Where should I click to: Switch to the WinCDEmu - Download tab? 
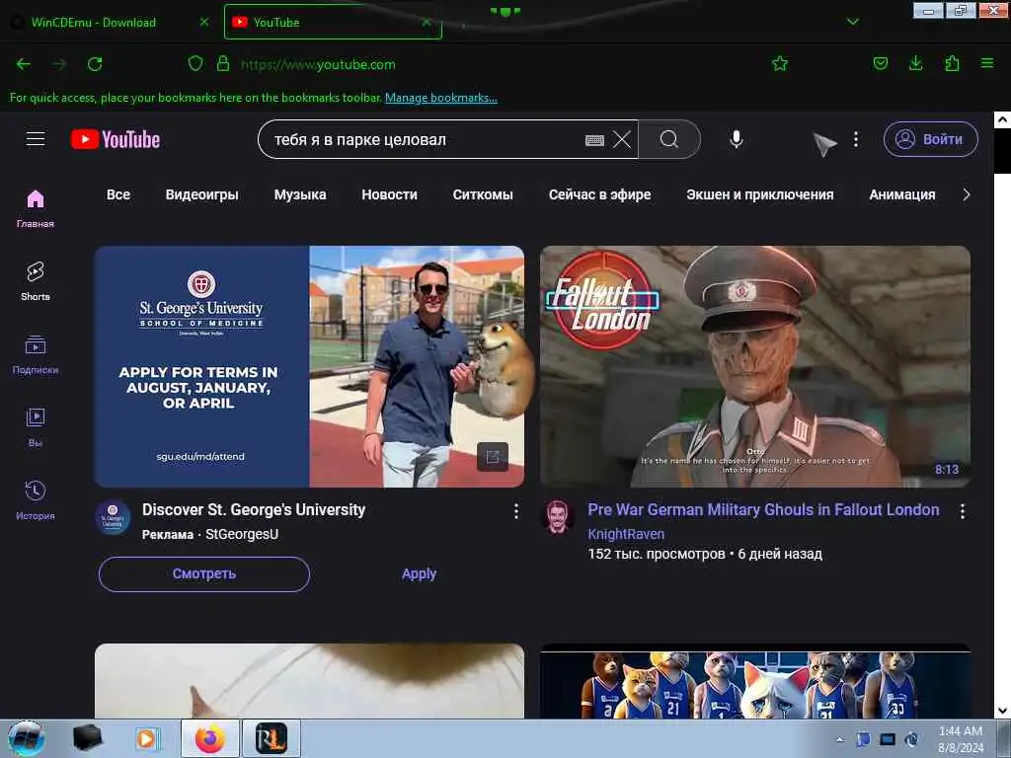click(x=94, y=22)
